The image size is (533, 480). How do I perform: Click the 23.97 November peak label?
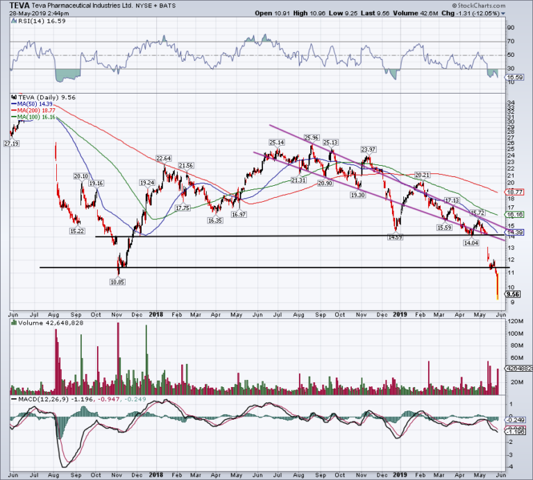(368, 149)
